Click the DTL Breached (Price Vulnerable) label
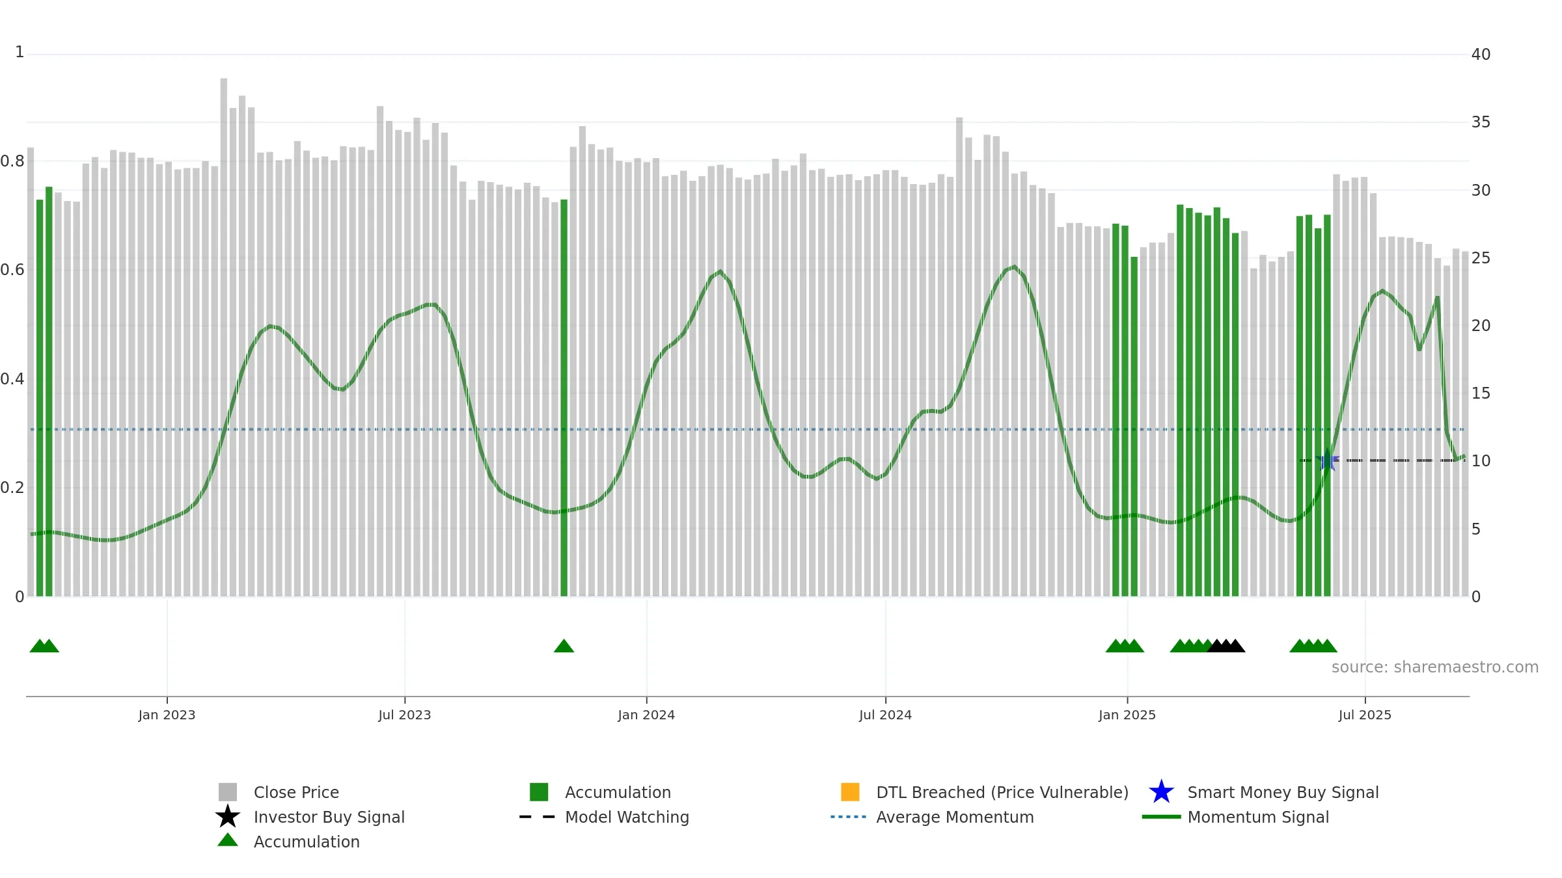 point(1002,792)
